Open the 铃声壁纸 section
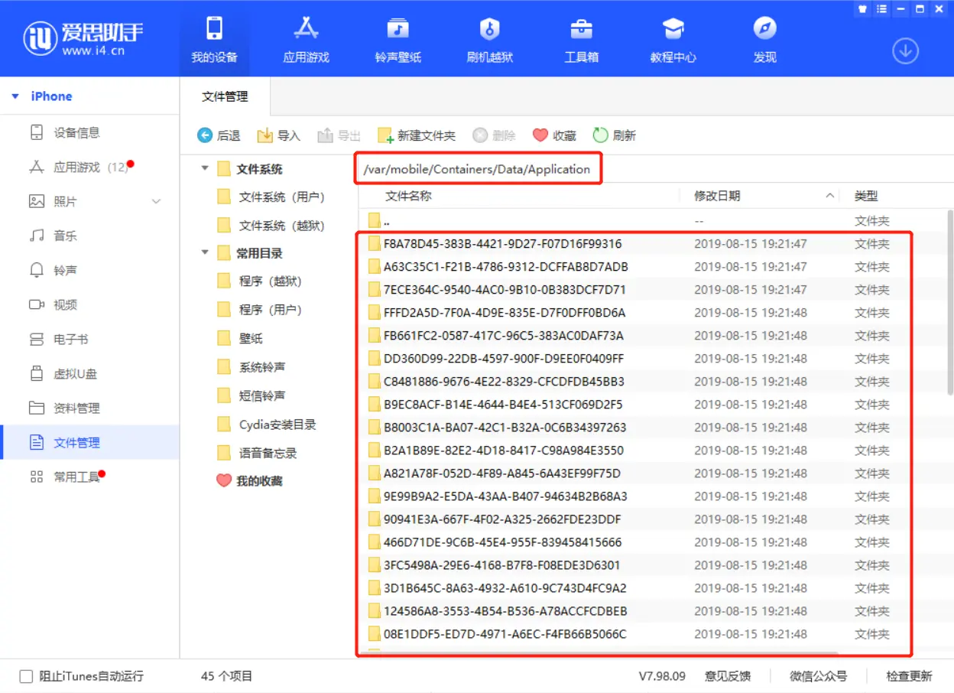 (x=397, y=40)
